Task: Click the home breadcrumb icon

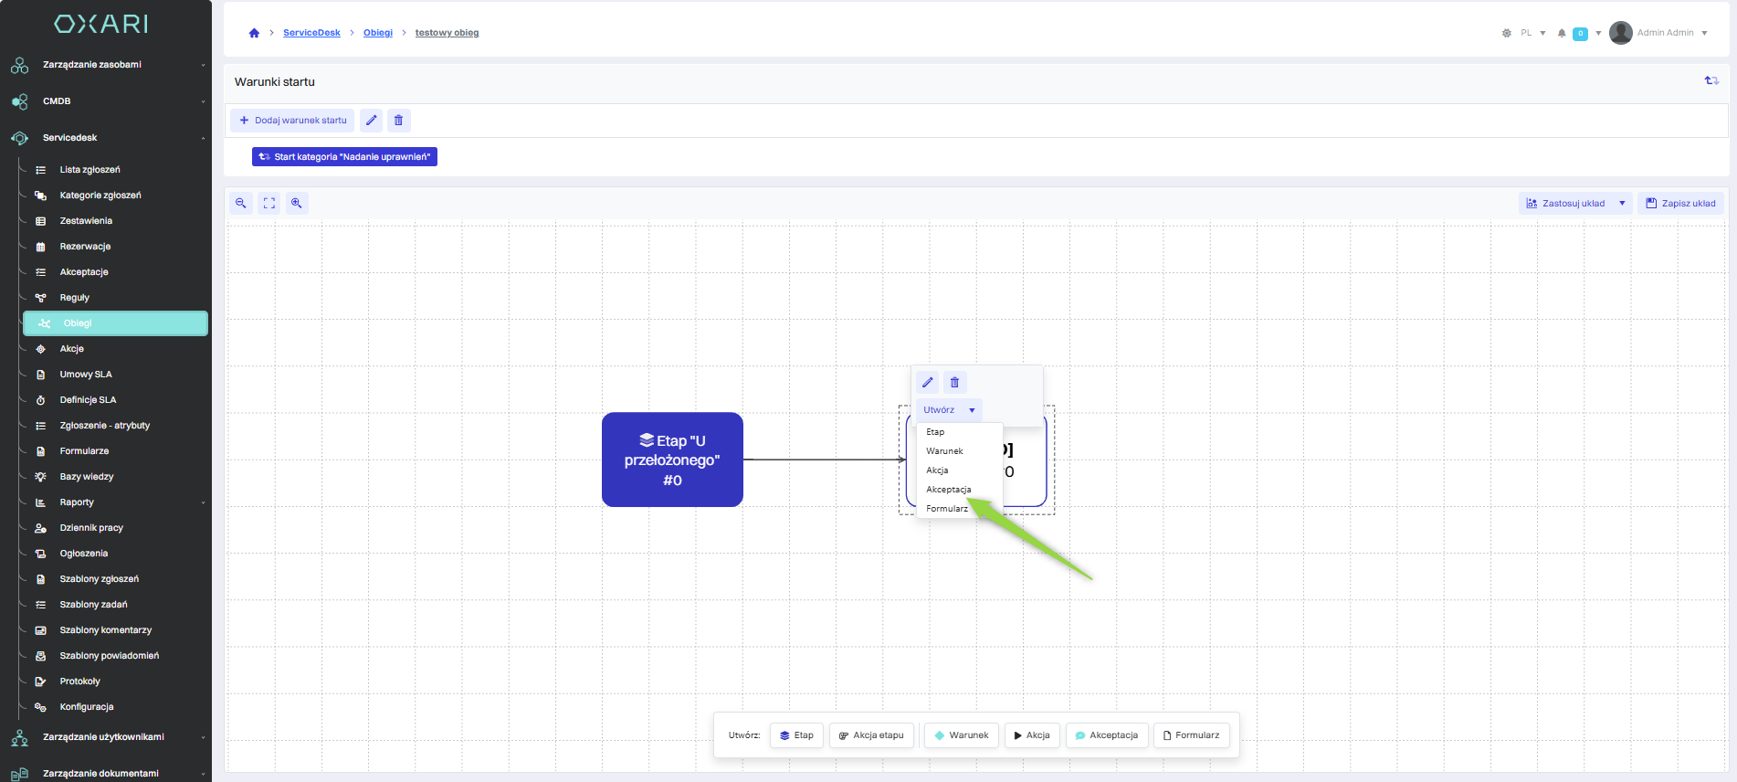Action: pyautogui.click(x=254, y=33)
